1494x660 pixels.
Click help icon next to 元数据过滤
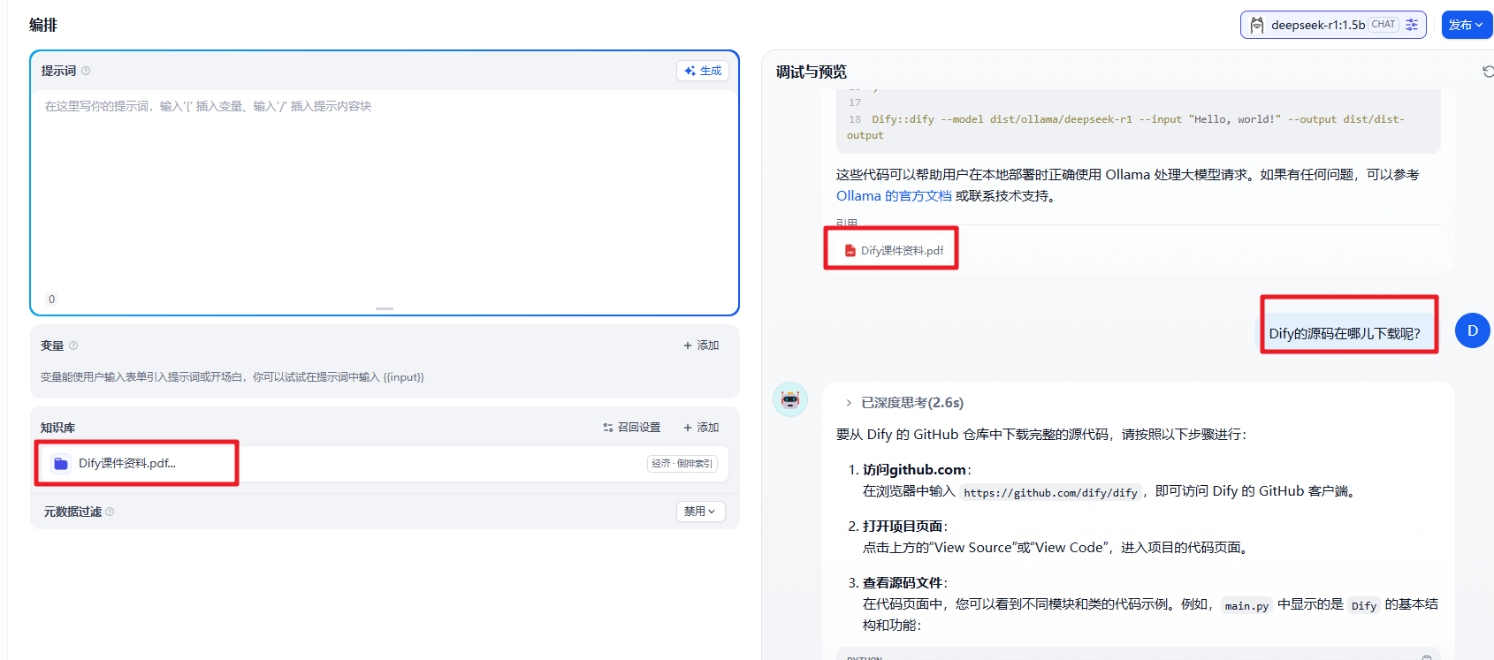click(110, 512)
